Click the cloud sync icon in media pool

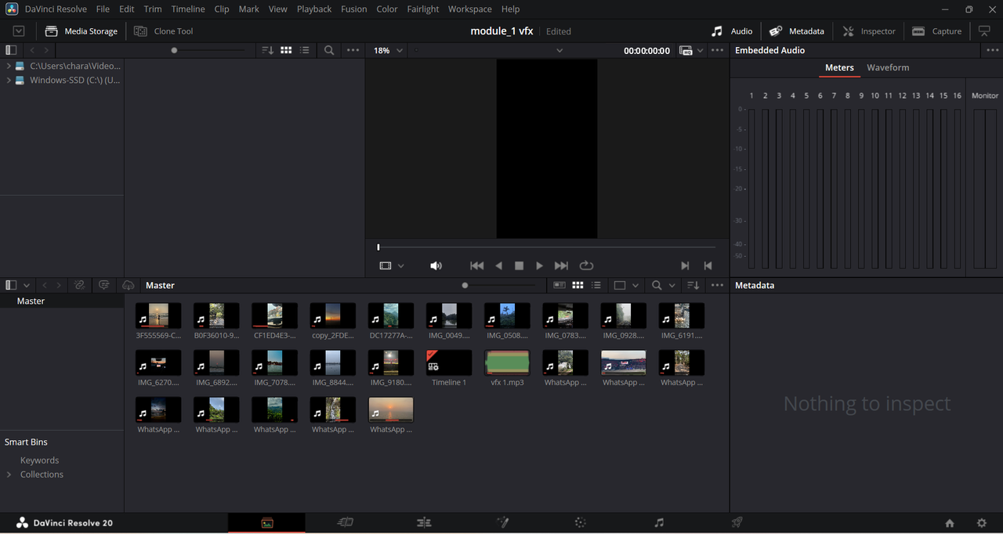coord(129,285)
